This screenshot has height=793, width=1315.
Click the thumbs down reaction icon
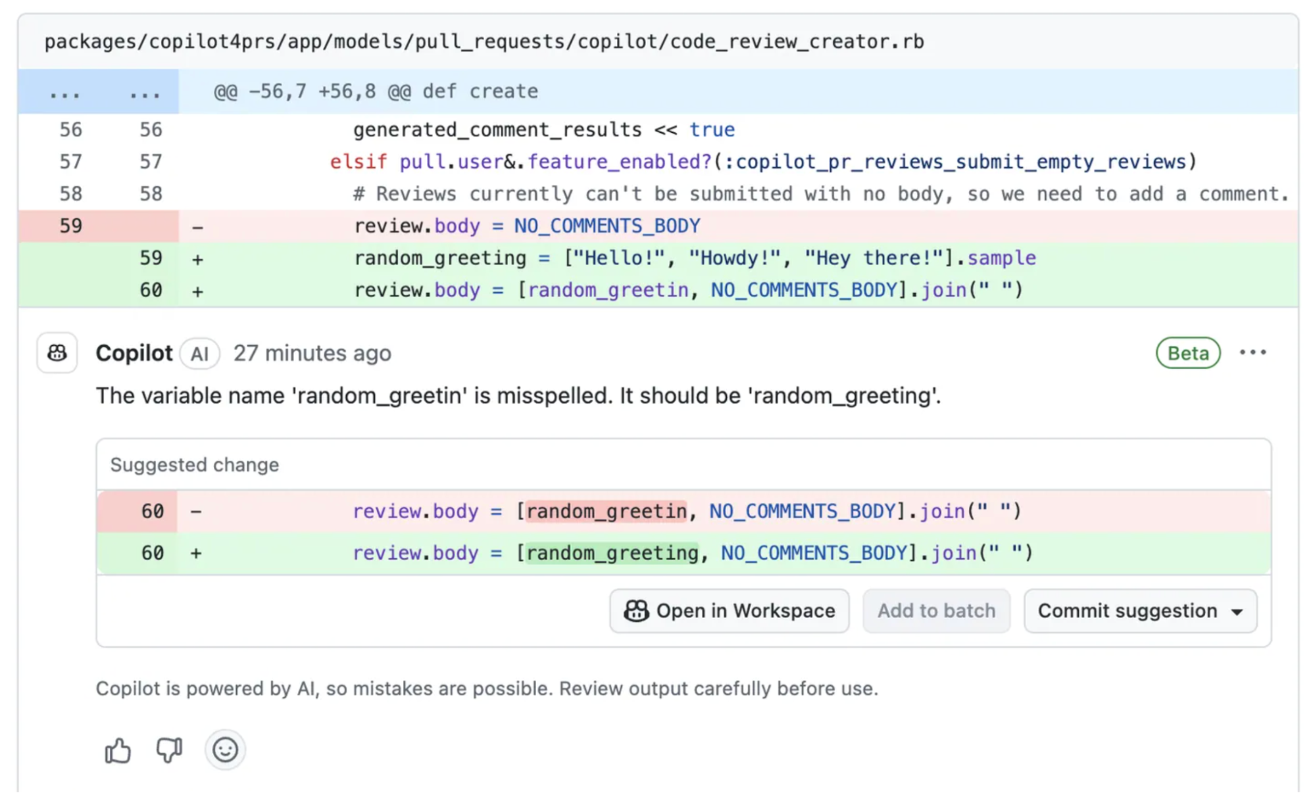tap(169, 750)
